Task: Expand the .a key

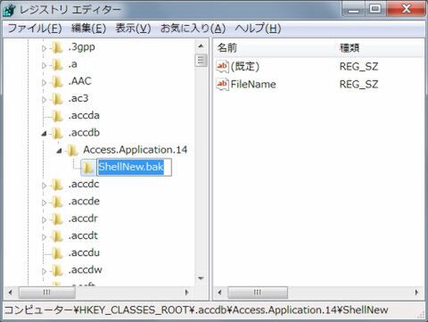Action: 44,65
